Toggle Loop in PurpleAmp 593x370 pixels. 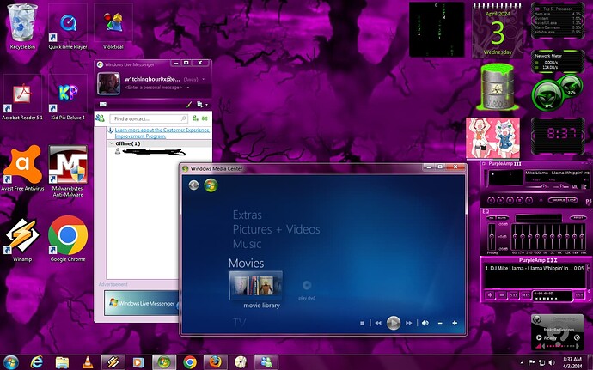pyautogui.click(x=572, y=200)
